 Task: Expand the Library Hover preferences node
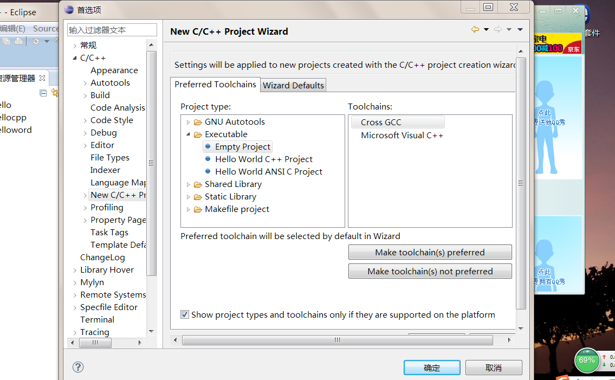[x=75, y=270]
